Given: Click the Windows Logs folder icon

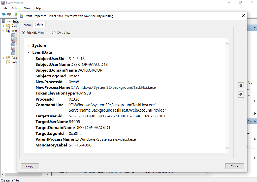Looking at the screenshot, I should (x=8, y=30).
